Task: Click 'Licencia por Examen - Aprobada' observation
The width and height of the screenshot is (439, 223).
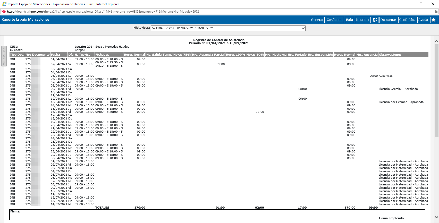Action: [x=401, y=102]
